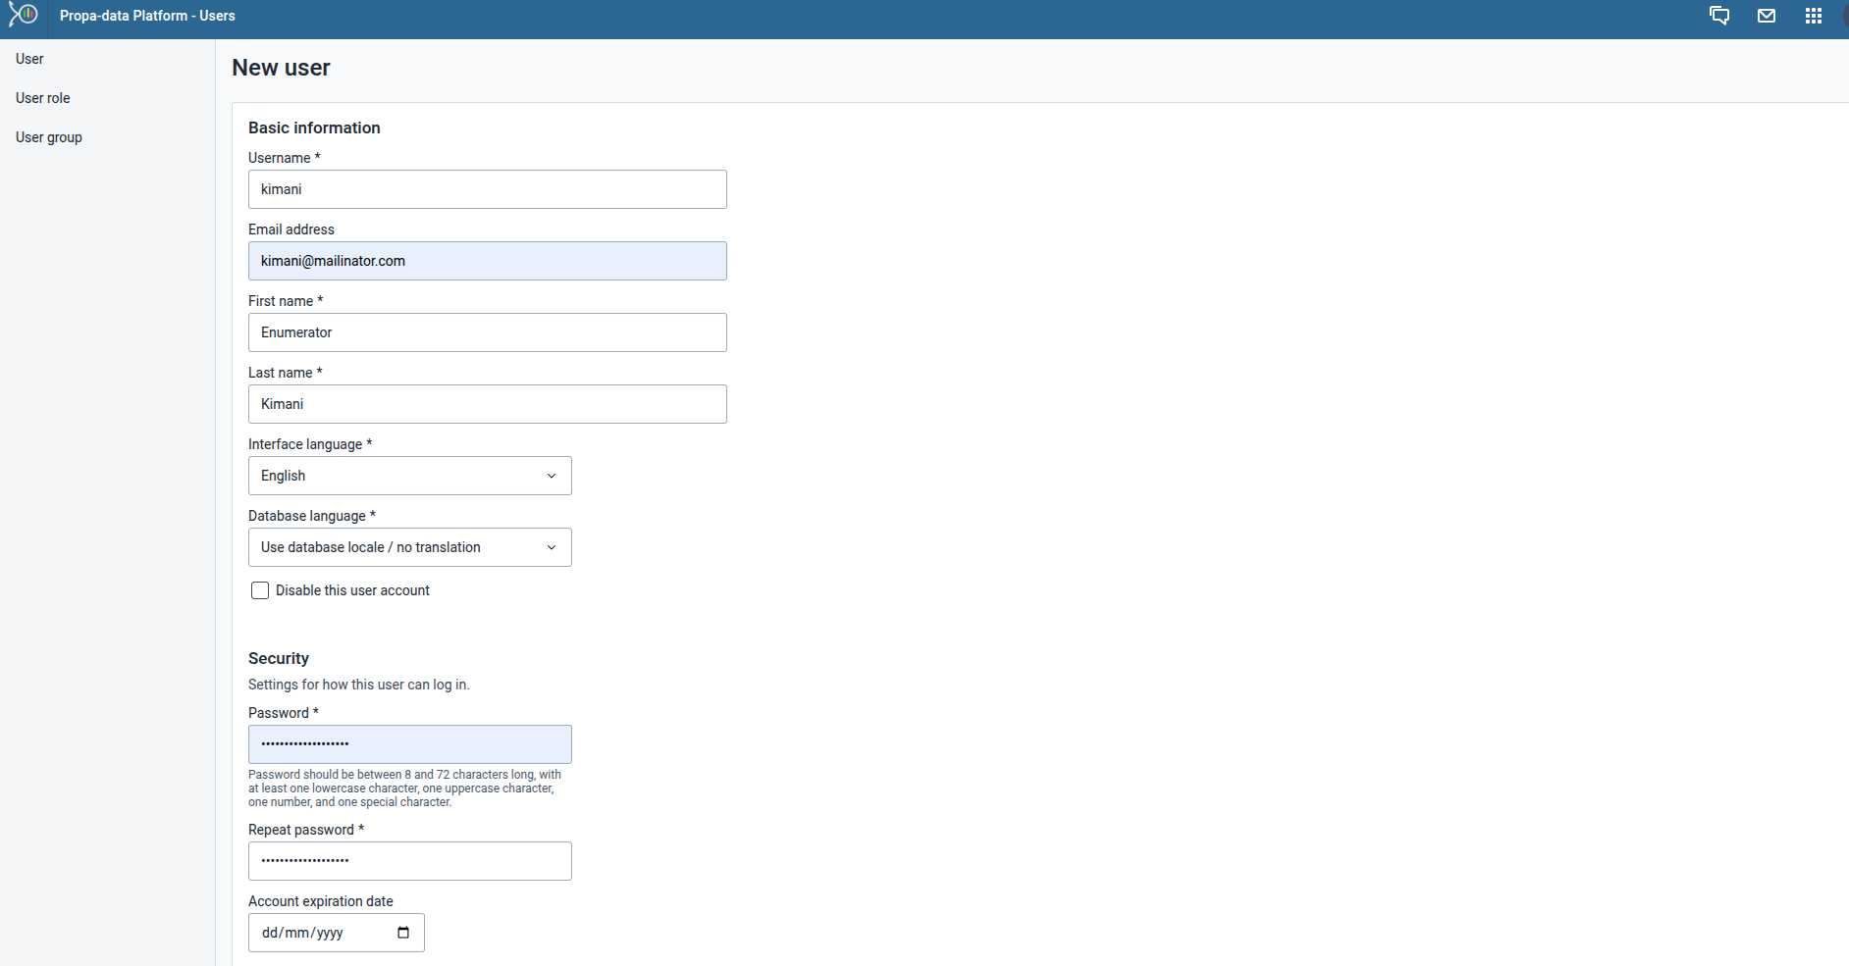This screenshot has width=1849, height=966.
Task: Select 'User role' in the sidebar
Action: coord(43,98)
